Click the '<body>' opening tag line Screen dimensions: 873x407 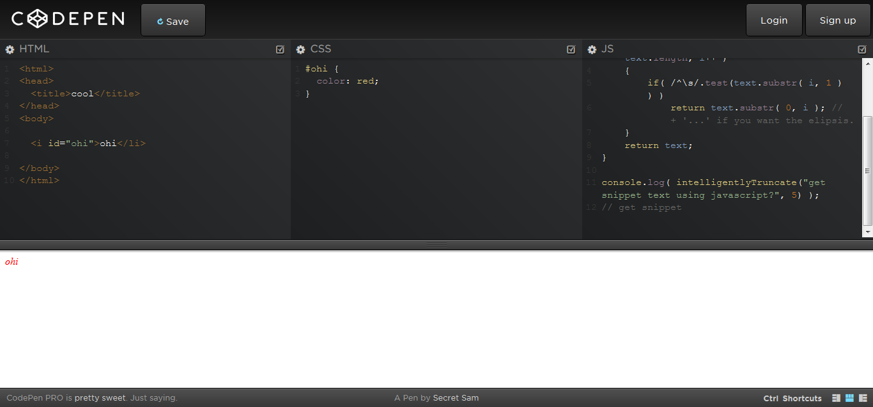click(x=36, y=119)
